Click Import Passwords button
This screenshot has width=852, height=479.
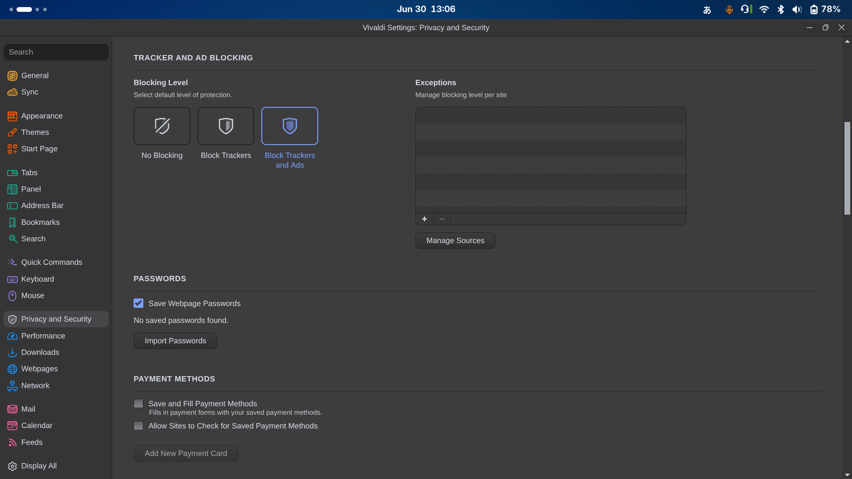(175, 341)
